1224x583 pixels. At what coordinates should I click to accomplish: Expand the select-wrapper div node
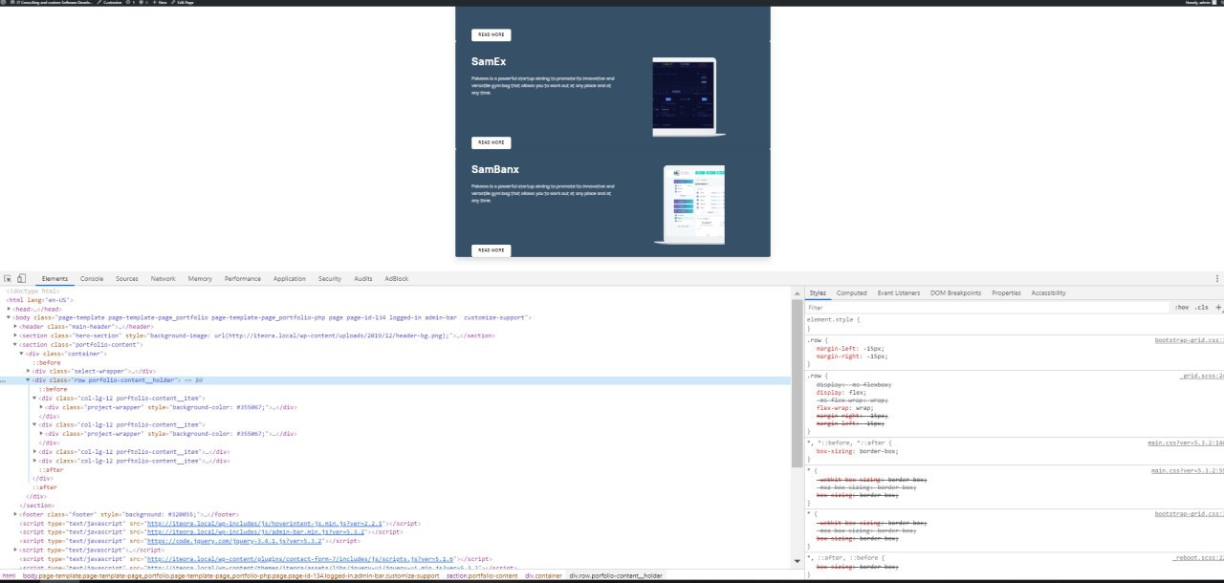pyautogui.click(x=30, y=371)
